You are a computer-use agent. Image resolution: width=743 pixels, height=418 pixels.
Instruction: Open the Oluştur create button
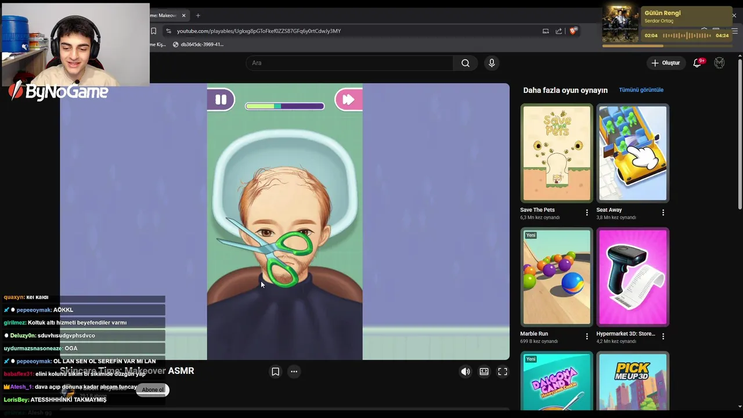[x=665, y=63]
